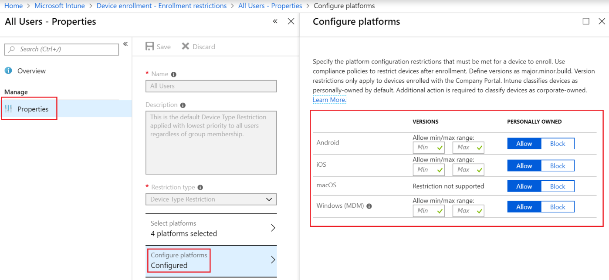Open the Learn More link
Image resolution: width=609 pixels, height=280 pixels.
tap(329, 99)
